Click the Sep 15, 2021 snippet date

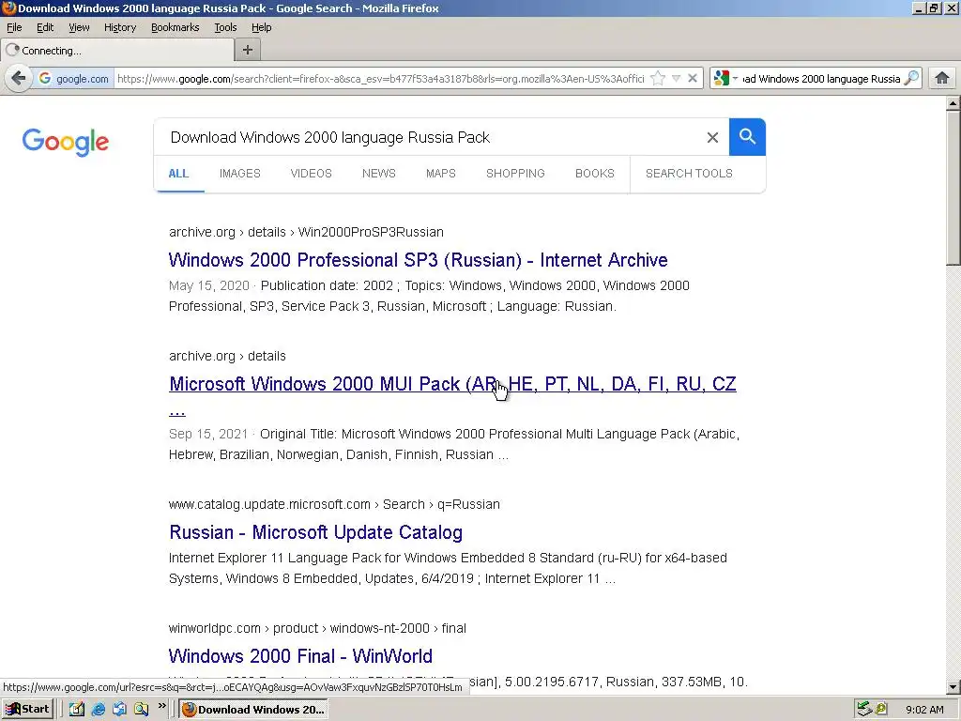coord(208,434)
